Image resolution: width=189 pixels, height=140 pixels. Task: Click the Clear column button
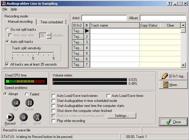pos(170,25)
